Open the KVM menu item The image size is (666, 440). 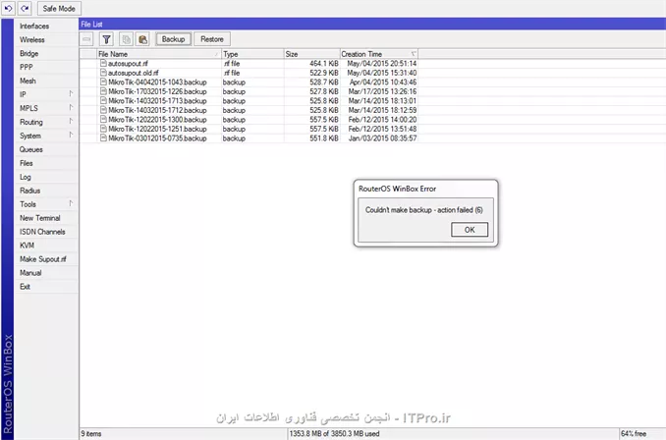27,246
